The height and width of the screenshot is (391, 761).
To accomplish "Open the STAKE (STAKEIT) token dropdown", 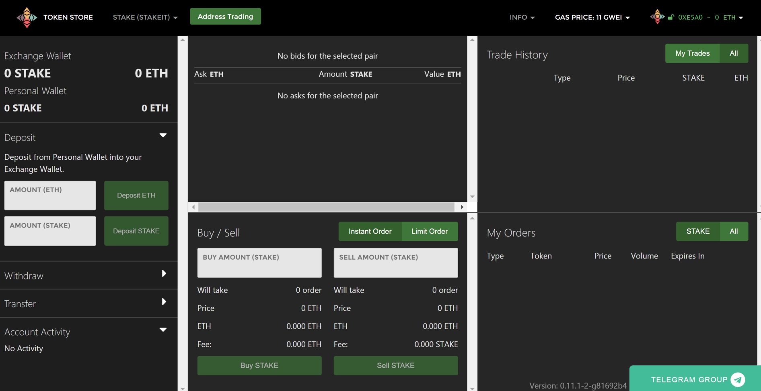I will click(145, 17).
